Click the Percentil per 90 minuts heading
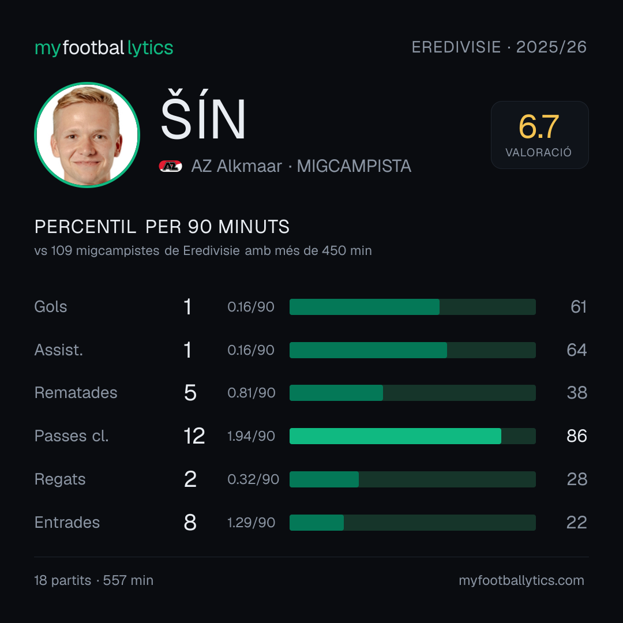 [162, 227]
